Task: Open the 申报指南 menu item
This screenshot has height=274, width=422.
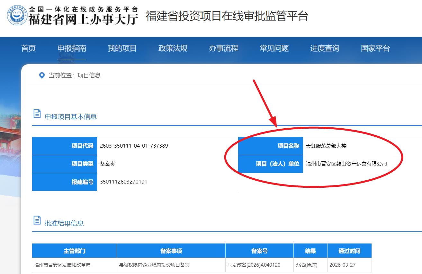Action: coord(72,48)
